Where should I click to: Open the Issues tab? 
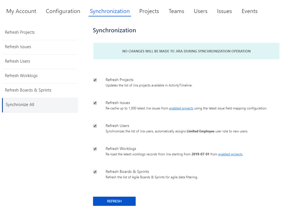[x=224, y=11]
